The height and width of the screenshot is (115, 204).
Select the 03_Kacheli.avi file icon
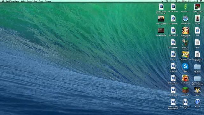(x=173, y=19)
